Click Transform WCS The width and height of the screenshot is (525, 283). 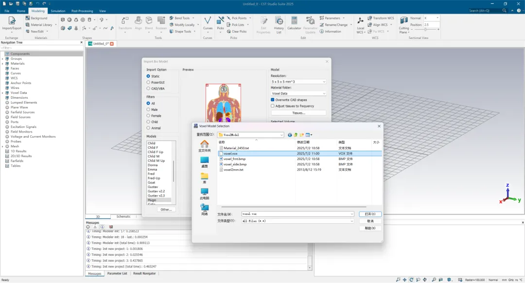[x=381, y=18]
